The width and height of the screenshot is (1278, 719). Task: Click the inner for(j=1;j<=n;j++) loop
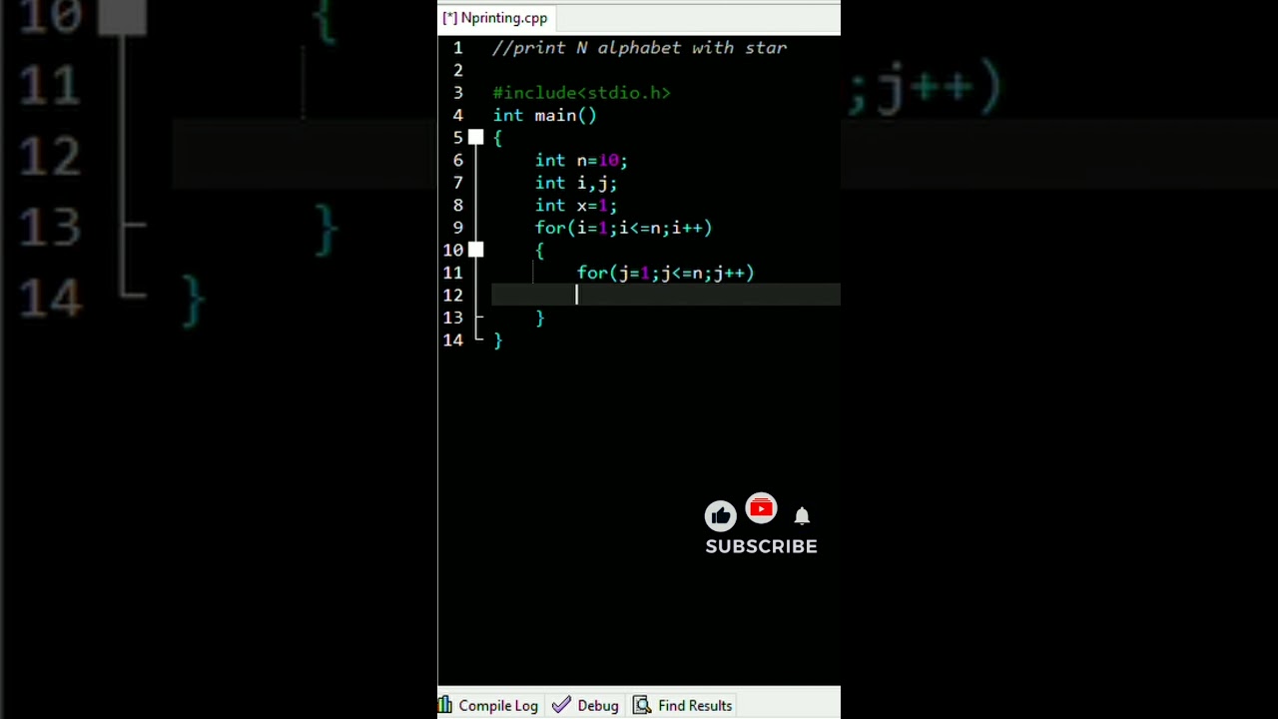(666, 273)
